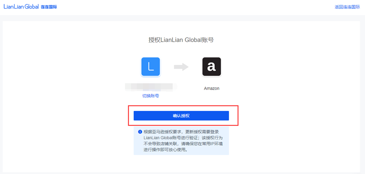Click the blue info icon in the notice
This screenshot has width=365, height=174.
click(x=140, y=132)
